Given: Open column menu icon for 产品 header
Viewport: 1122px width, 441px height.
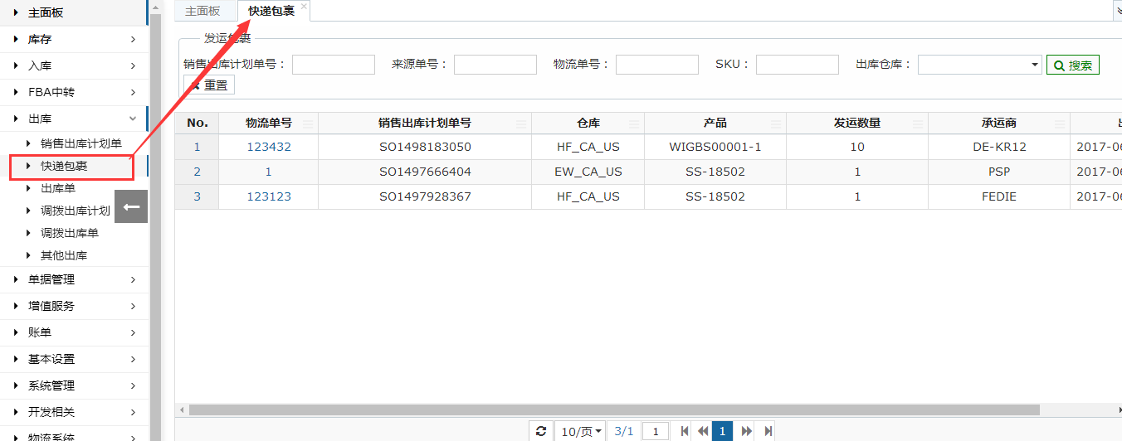Looking at the screenshot, I should tap(776, 124).
